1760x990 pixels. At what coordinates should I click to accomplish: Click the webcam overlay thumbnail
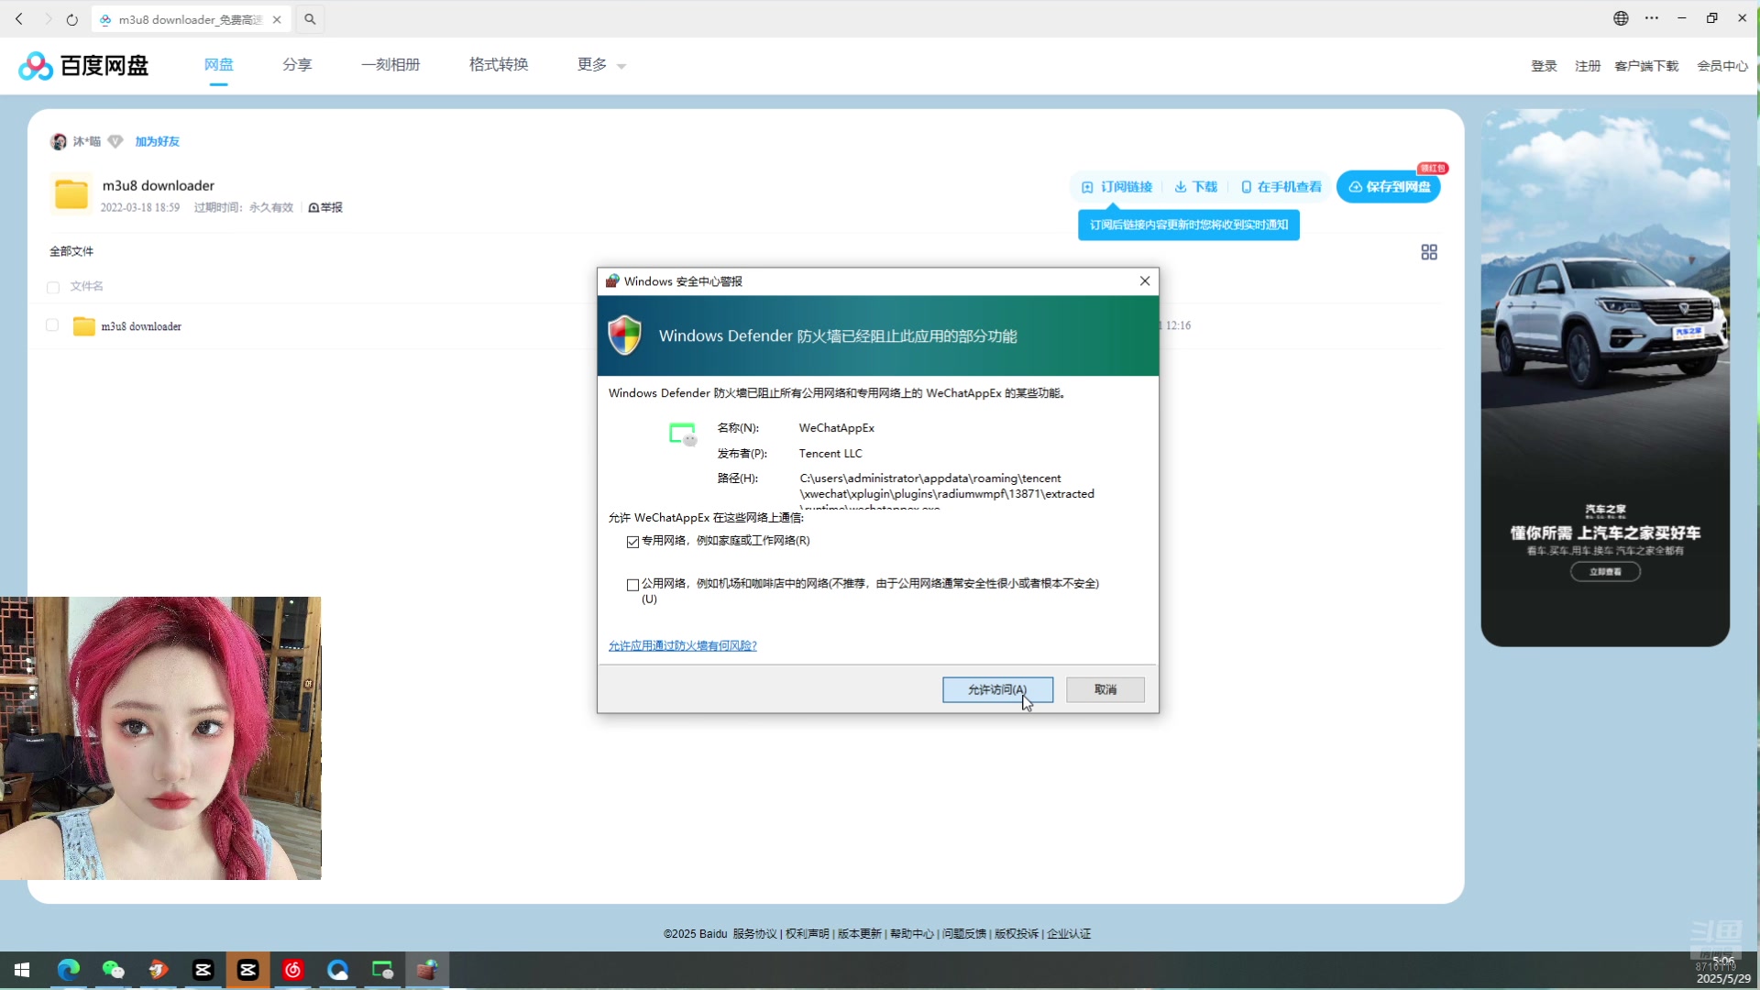(160, 738)
